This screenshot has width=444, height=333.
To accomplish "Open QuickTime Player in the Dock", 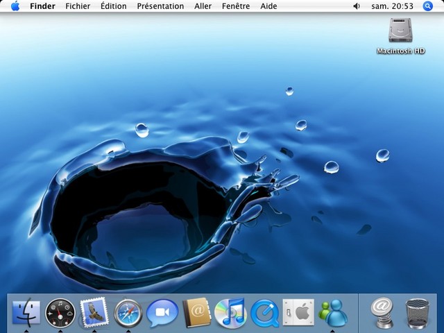I will 265,313.
